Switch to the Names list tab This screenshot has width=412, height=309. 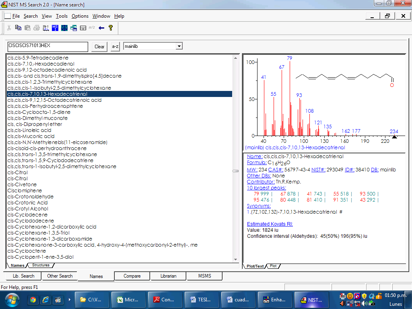point(18,266)
